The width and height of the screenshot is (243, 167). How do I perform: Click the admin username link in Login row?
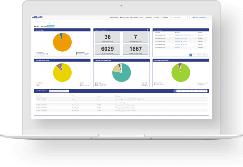98,99
